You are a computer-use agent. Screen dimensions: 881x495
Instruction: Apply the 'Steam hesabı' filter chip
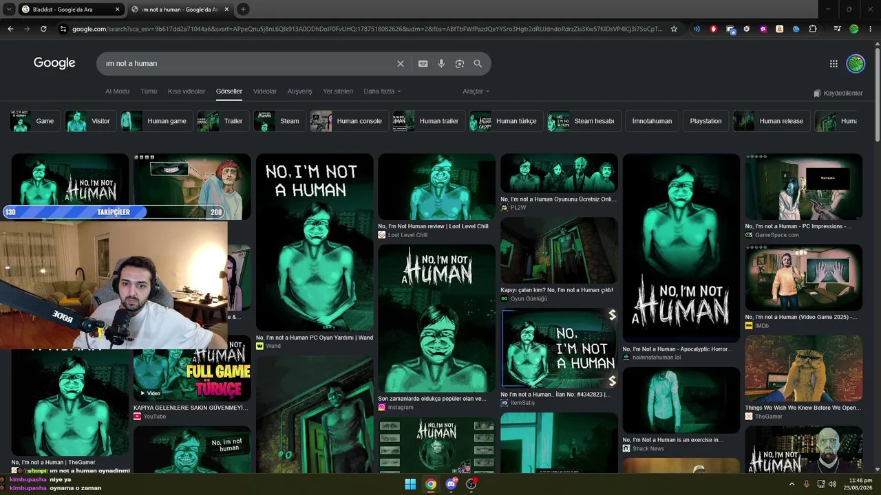[x=584, y=121]
